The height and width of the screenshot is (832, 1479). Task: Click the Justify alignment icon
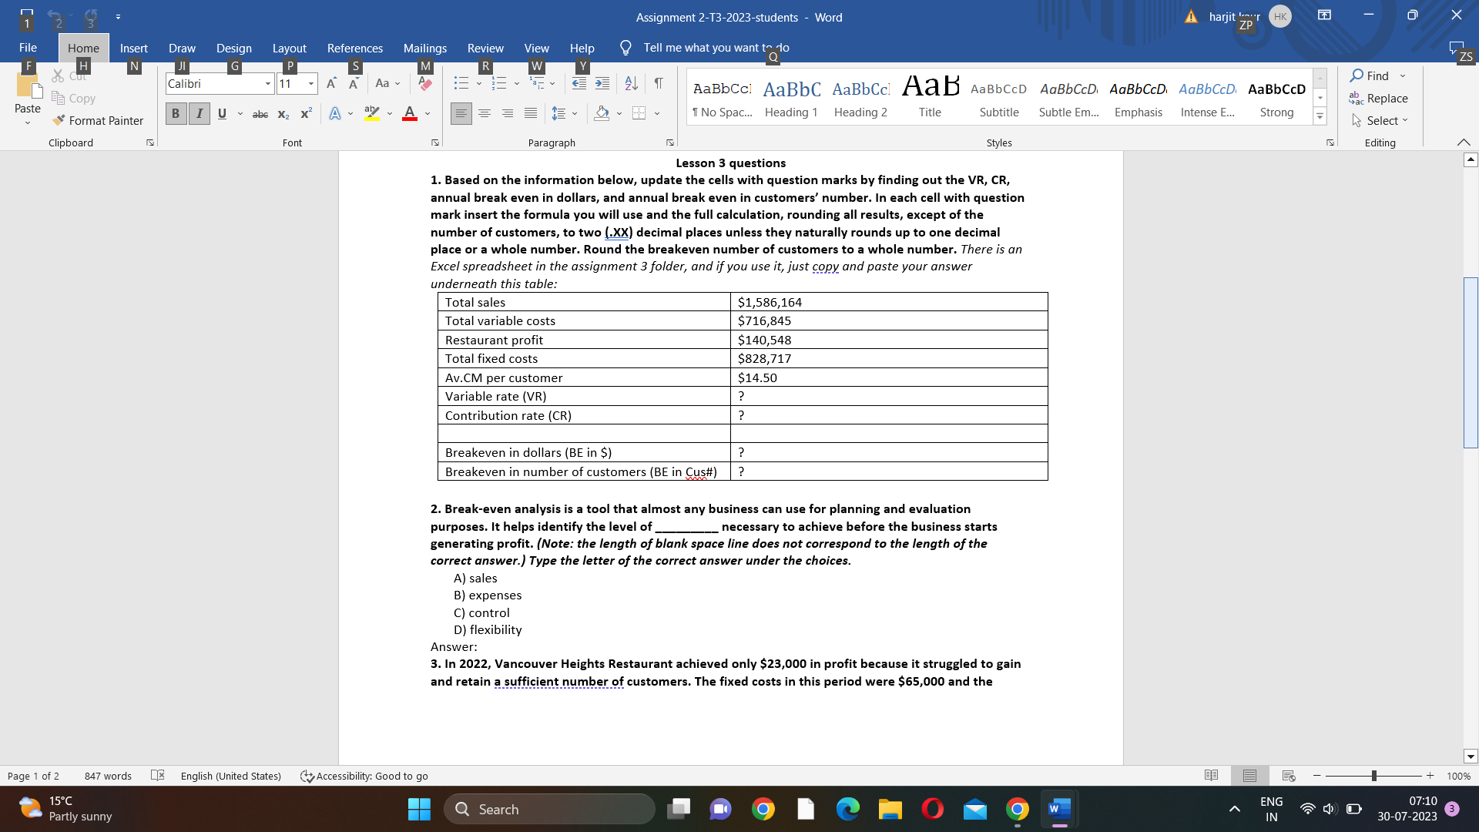[531, 114]
